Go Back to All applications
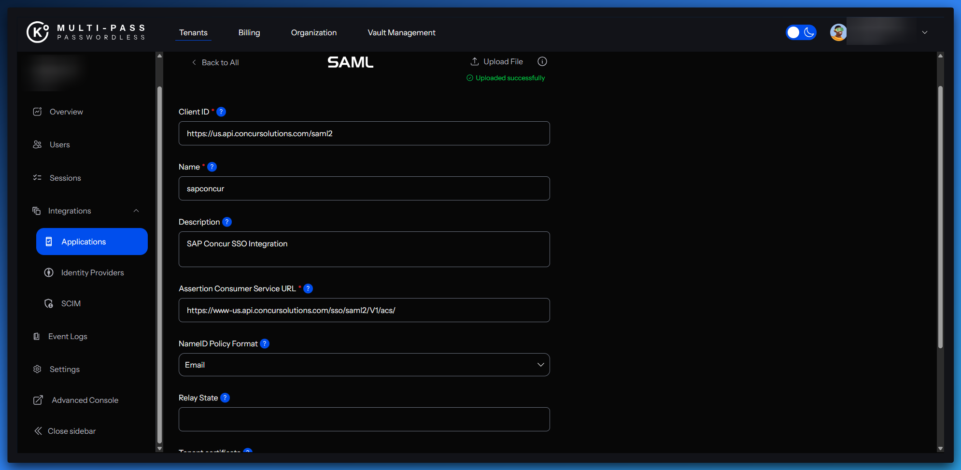Screen dimensions: 961x470 pos(215,62)
